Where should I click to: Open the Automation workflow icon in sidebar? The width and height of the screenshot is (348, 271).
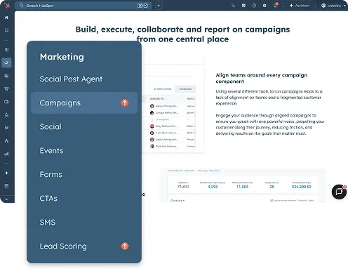tap(6, 140)
